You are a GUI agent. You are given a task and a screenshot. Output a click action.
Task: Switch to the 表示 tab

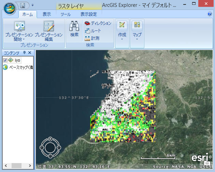click(x=47, y=14)
